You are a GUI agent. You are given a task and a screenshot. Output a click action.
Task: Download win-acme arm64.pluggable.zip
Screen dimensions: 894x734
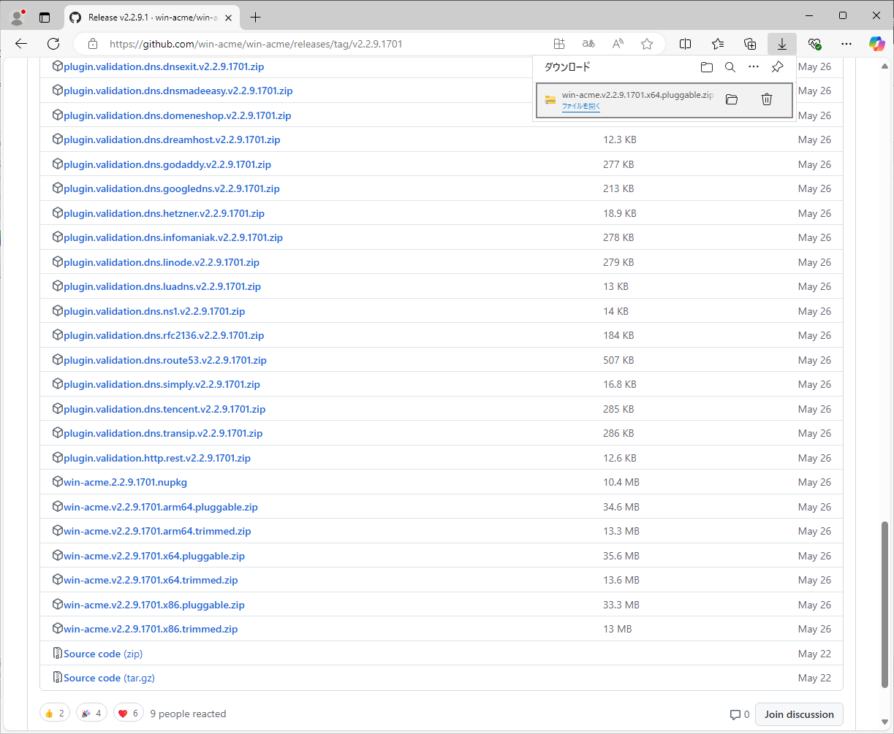click(161, 507)
